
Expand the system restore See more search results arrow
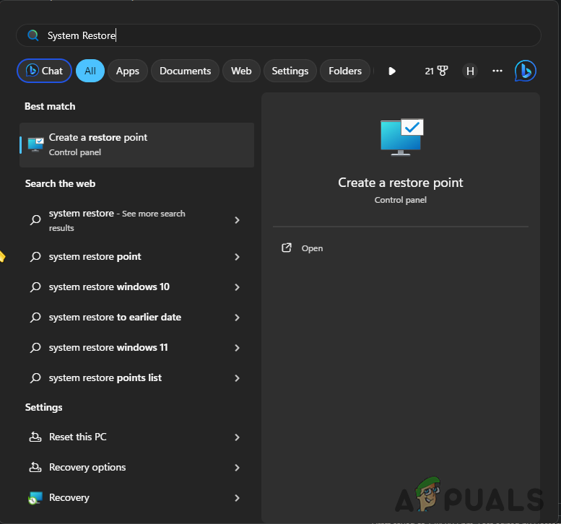(237, 220)
